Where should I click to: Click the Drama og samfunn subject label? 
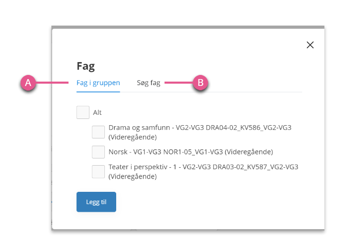point(200,132)
